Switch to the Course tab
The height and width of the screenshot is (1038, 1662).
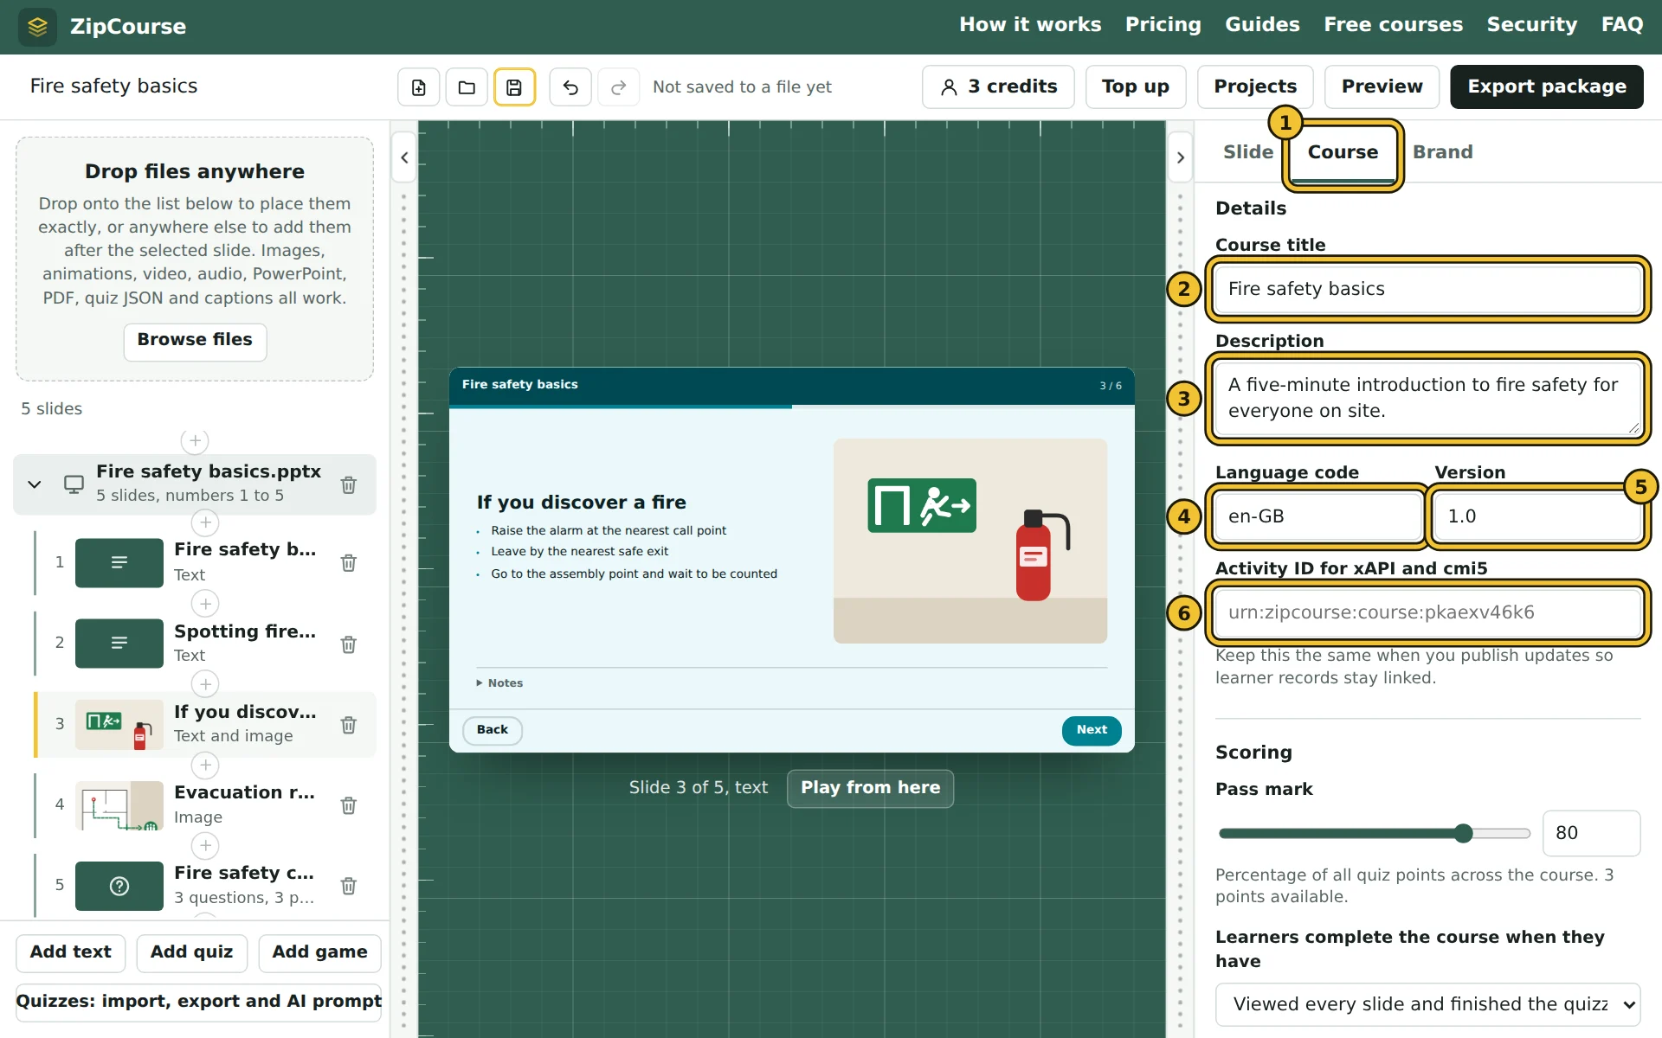click(1343, 154)
